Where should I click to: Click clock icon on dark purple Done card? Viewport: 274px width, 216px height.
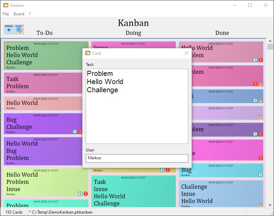point(255,134)
